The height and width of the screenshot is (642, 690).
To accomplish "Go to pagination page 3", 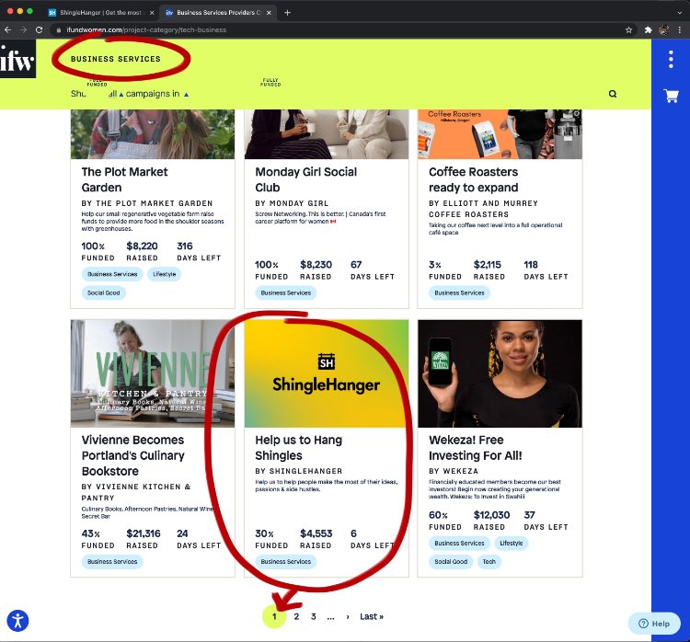I will (x=314, y=616).
